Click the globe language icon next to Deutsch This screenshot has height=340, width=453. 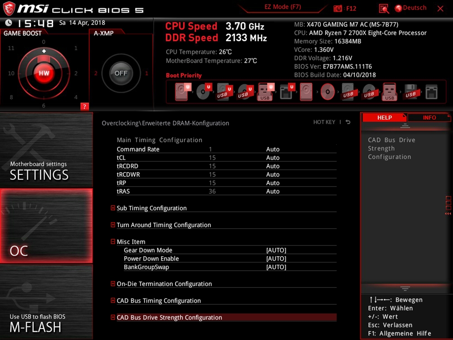tap(398, 8)
